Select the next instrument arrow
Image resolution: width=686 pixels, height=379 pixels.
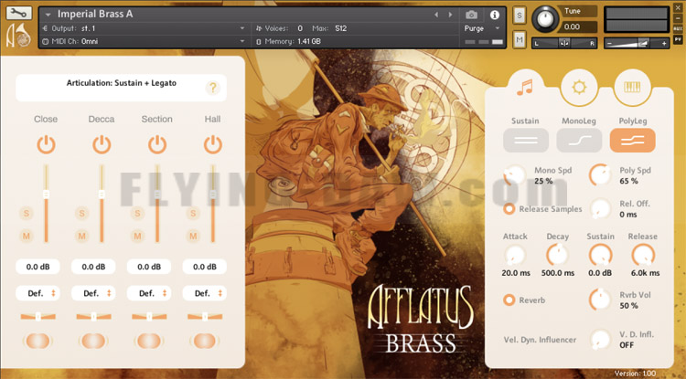click(x=450, y=15)
